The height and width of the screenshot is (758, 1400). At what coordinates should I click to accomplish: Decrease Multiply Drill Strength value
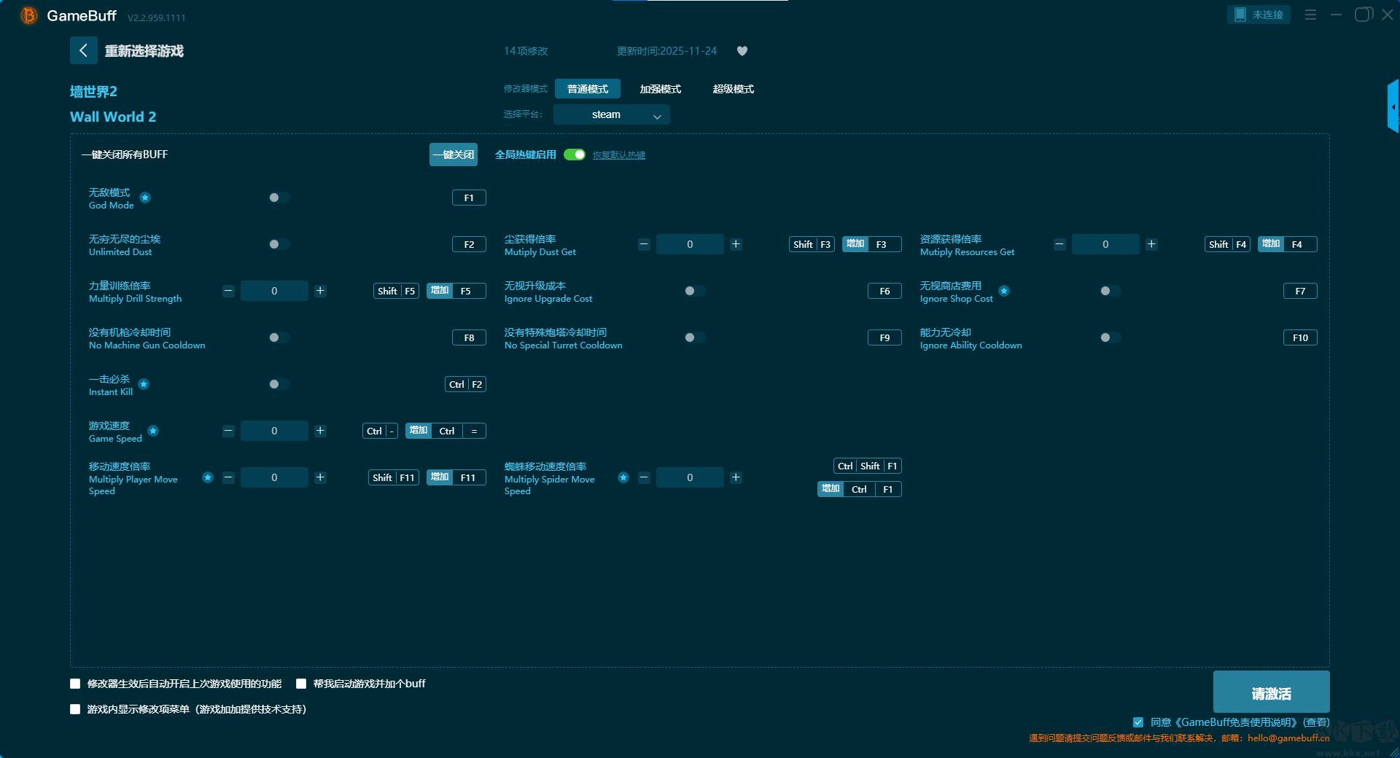click(228, 291)
